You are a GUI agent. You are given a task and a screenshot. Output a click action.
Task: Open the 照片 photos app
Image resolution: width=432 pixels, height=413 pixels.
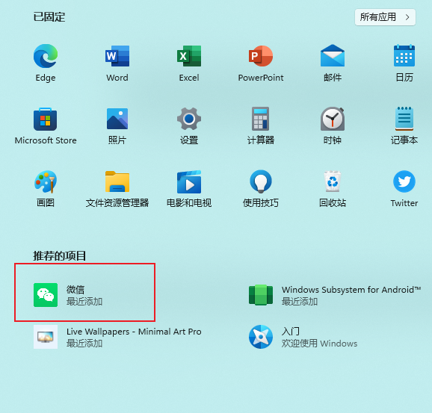point(117,119)
